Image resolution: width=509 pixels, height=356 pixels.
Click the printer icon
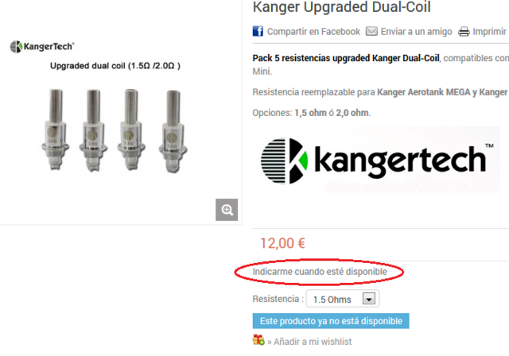464,32
